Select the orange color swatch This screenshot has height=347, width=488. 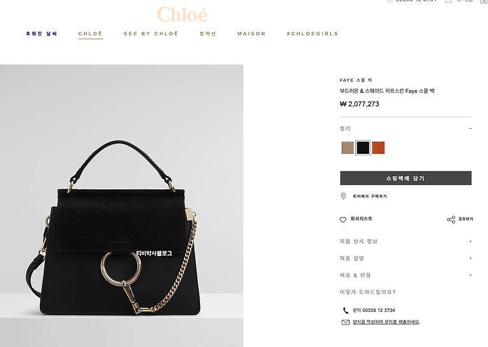(x=378, y=148)
